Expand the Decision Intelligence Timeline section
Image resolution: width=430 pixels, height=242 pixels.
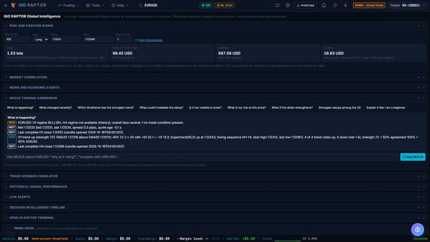coord(6,208)
